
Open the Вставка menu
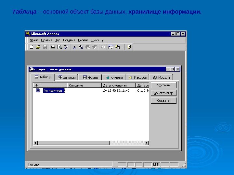tap(69, 40)
